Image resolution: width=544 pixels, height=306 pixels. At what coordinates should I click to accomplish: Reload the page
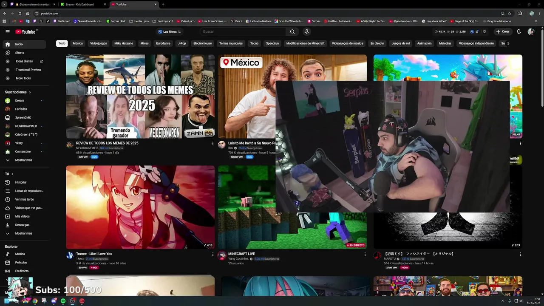(x=20, y=13)
